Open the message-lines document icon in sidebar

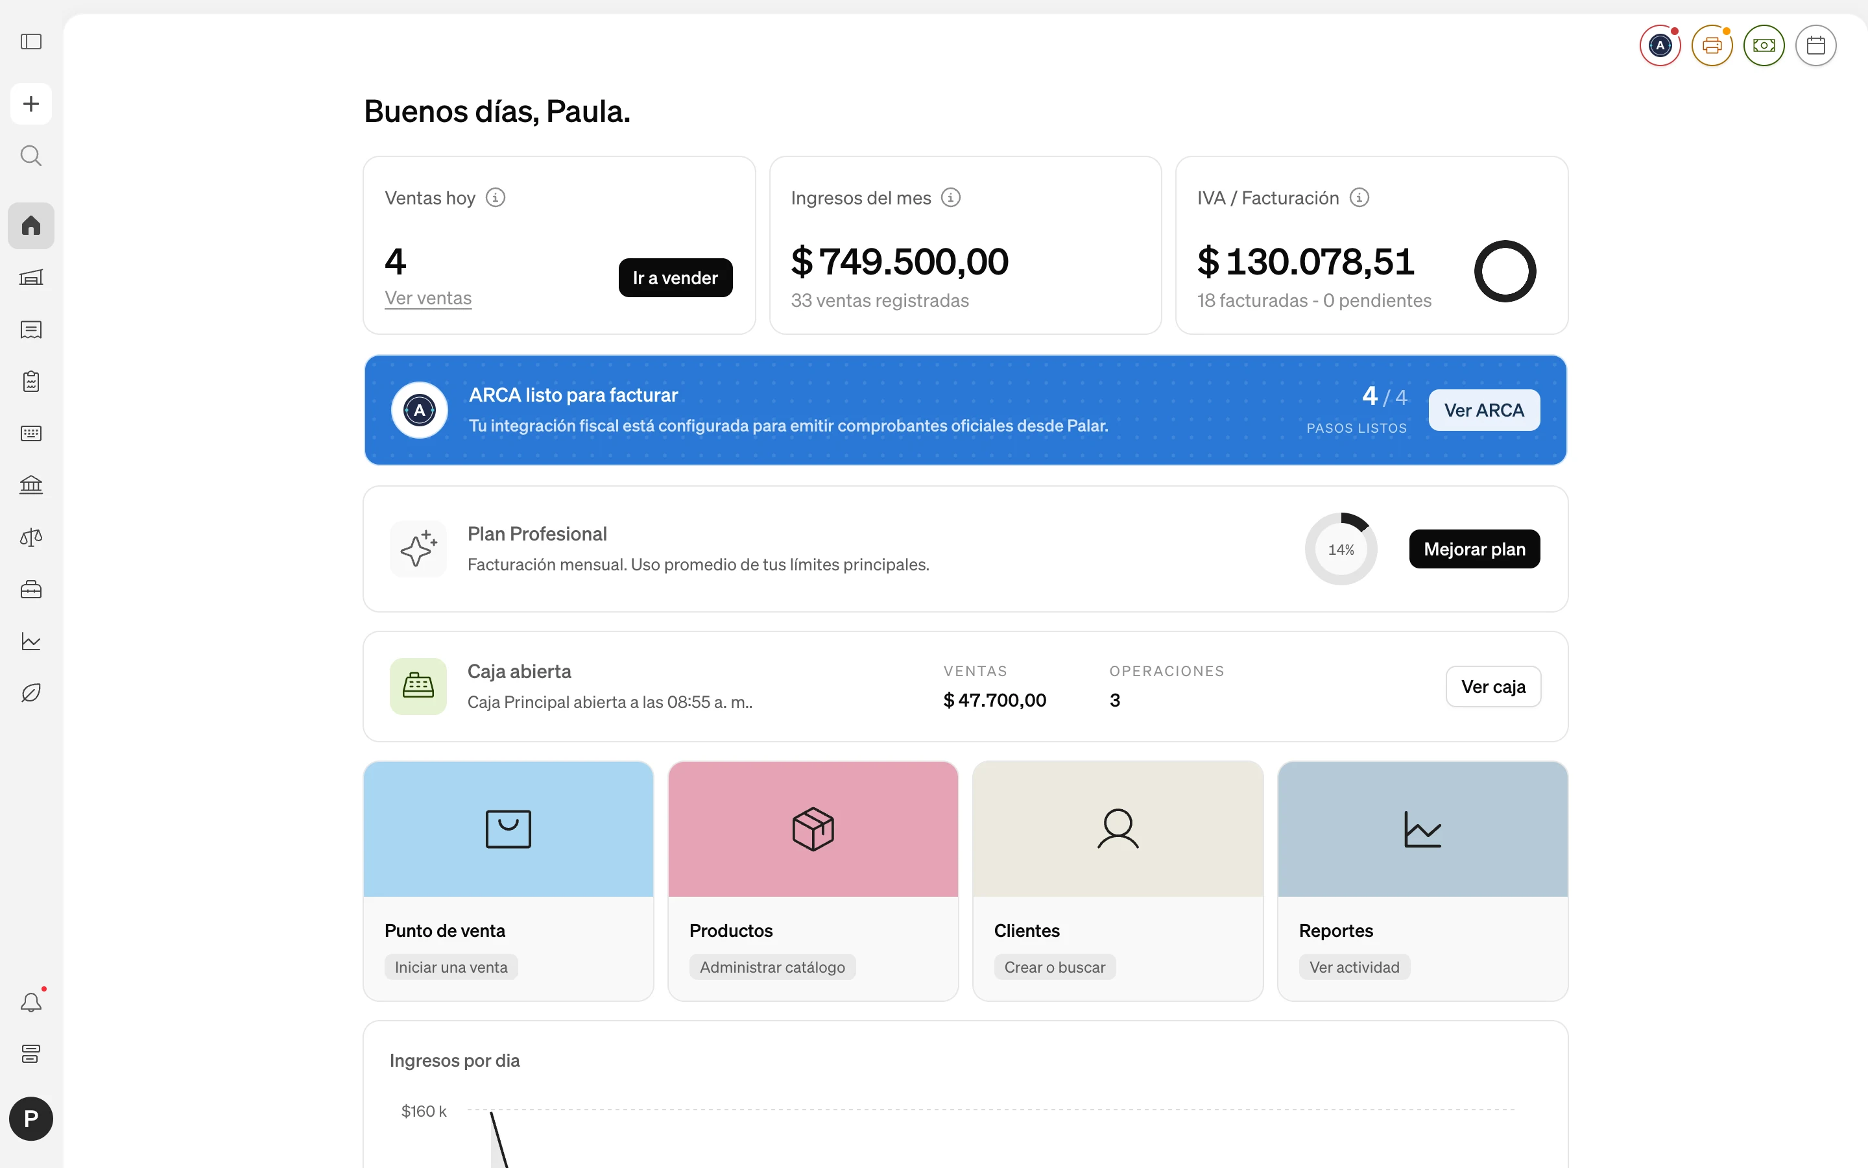[31, 330]
